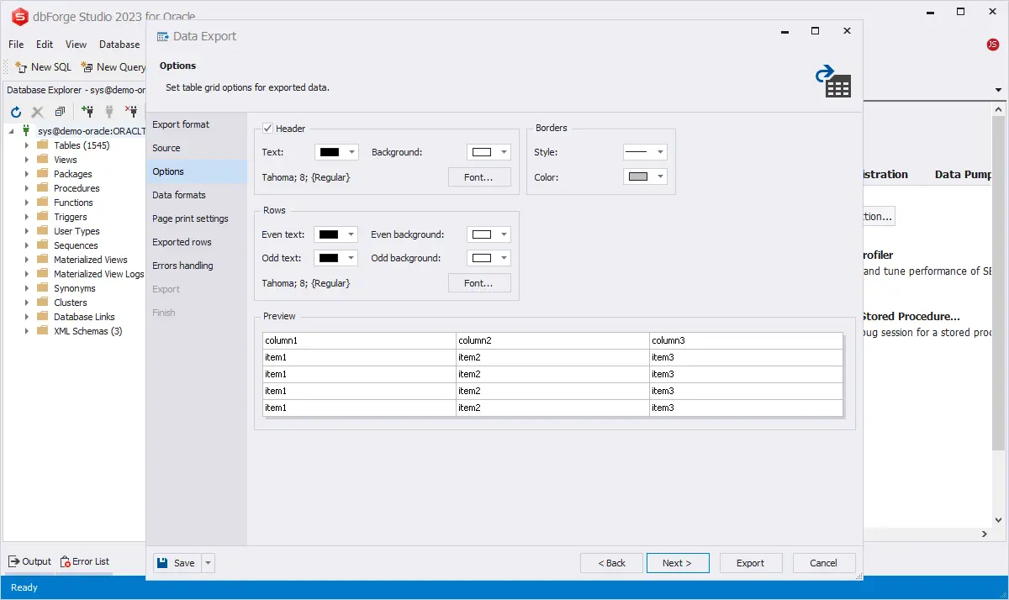The image size is (1009, 600).
Task: Open the Error List panel icon
Action: [65, 561]
